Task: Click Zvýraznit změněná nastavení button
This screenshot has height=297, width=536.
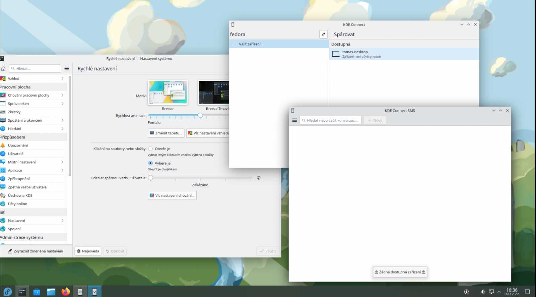Action: point(36,251)
